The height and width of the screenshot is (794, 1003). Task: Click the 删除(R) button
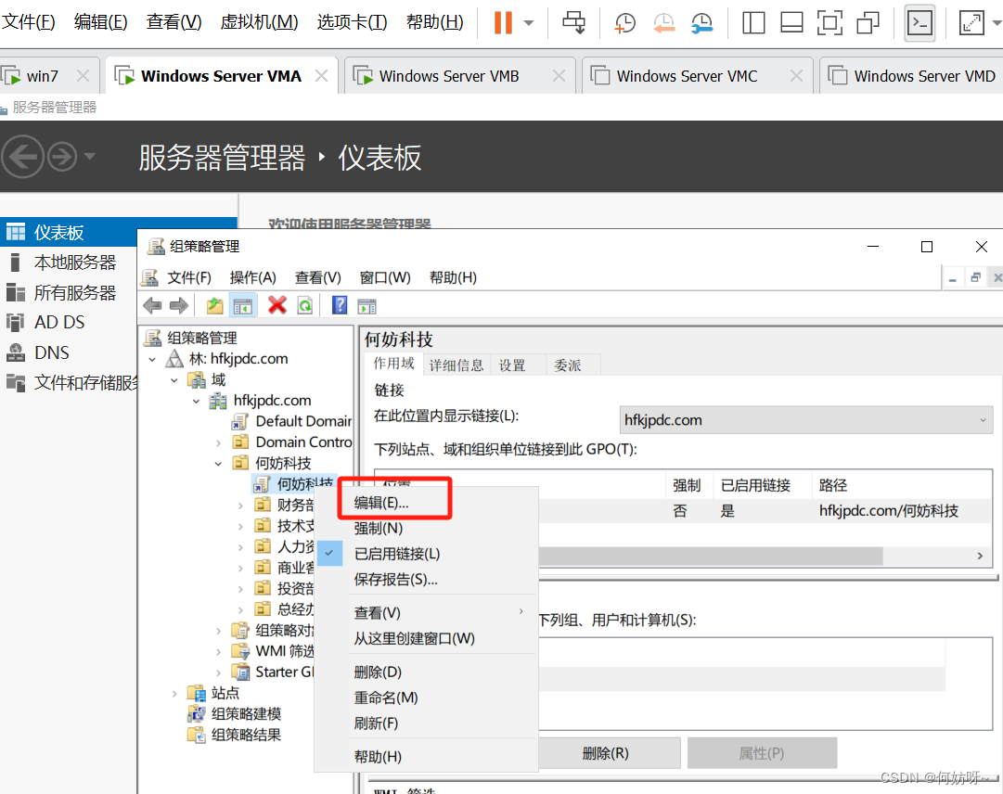(x=605, y=753)
